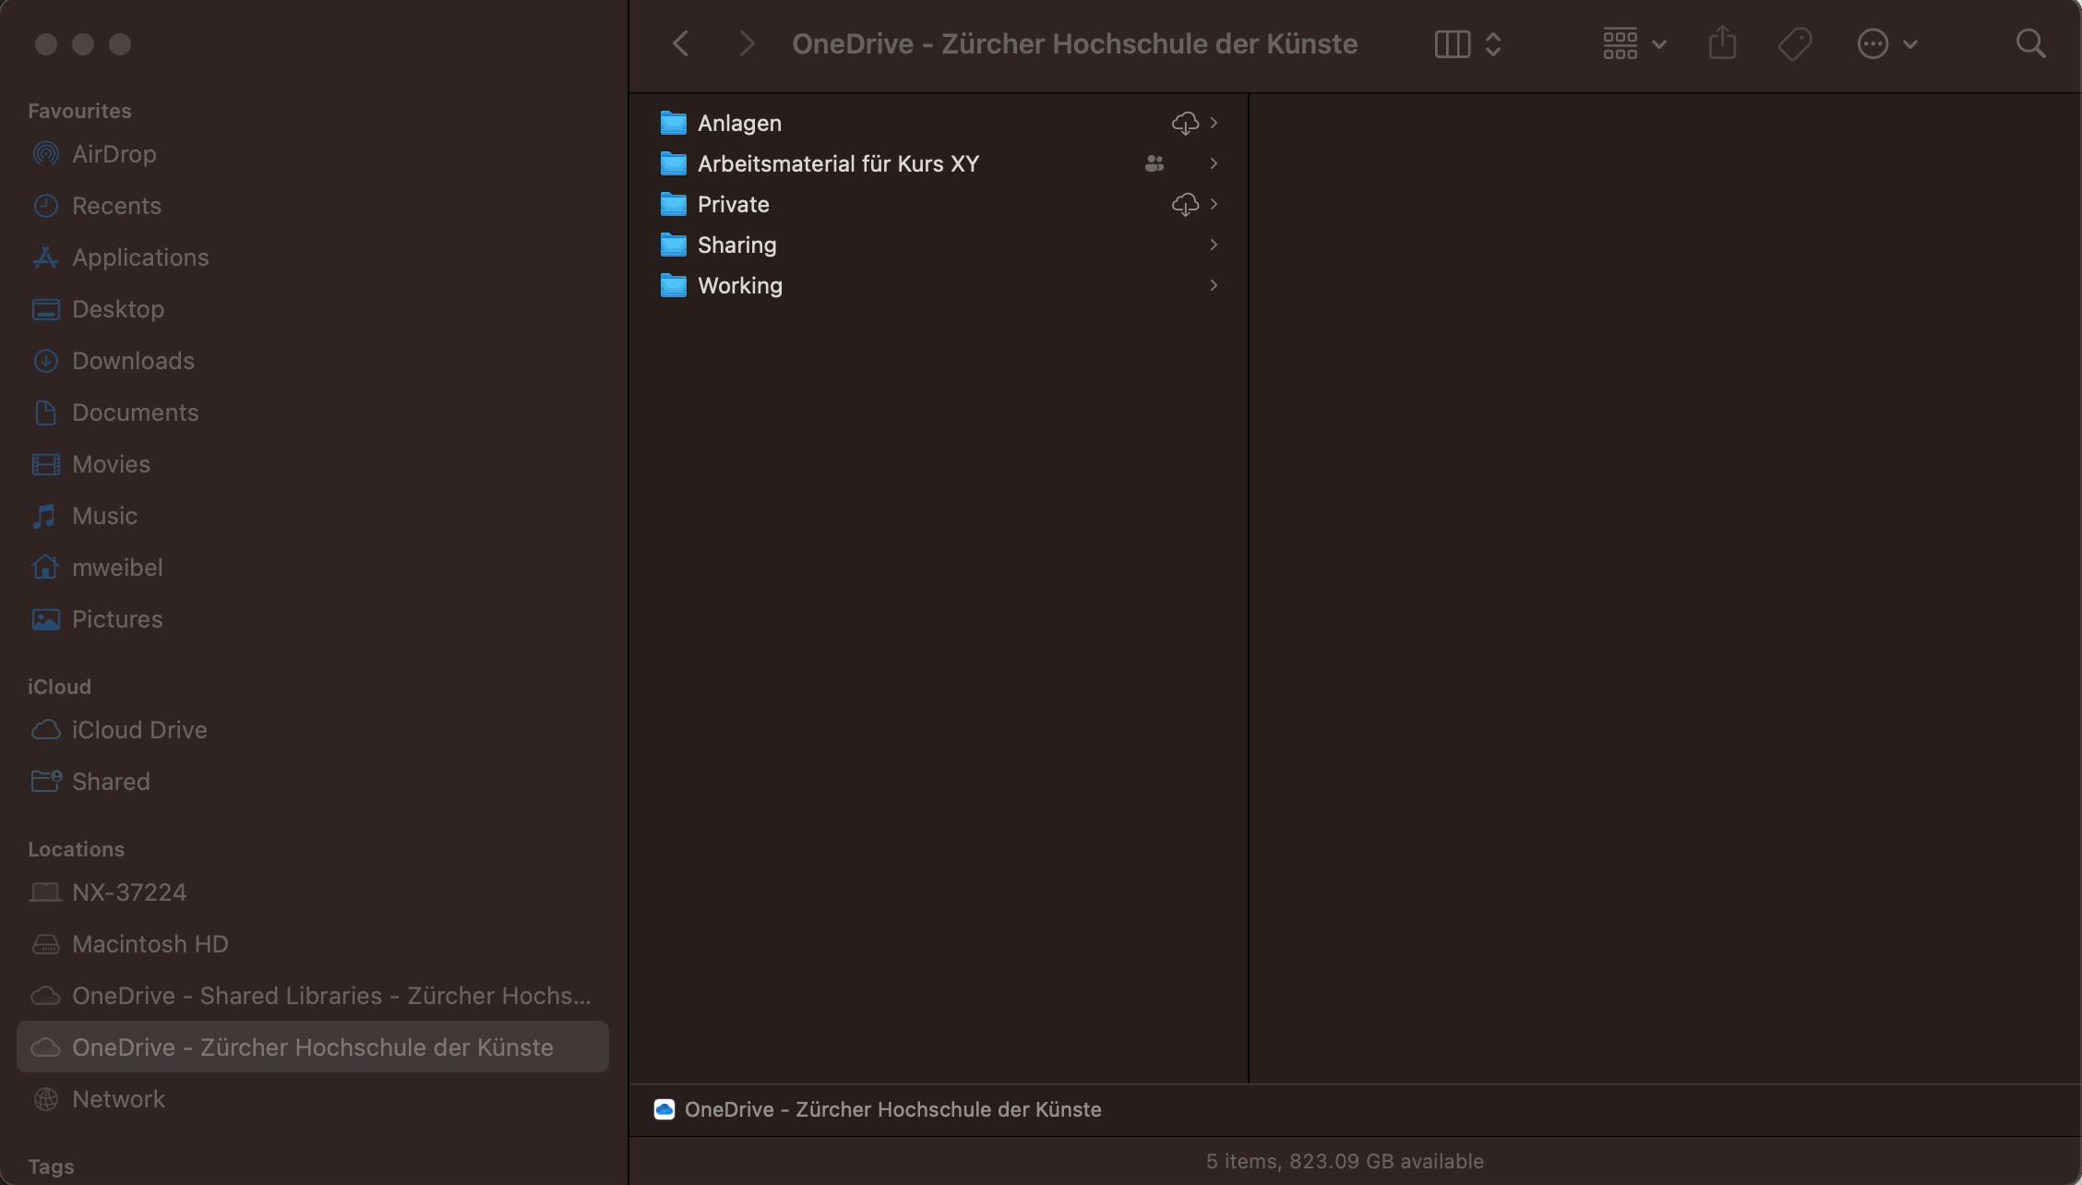2082x1185 pixels.
Task: Open the column view switcher
Action: coord(1468,43)
